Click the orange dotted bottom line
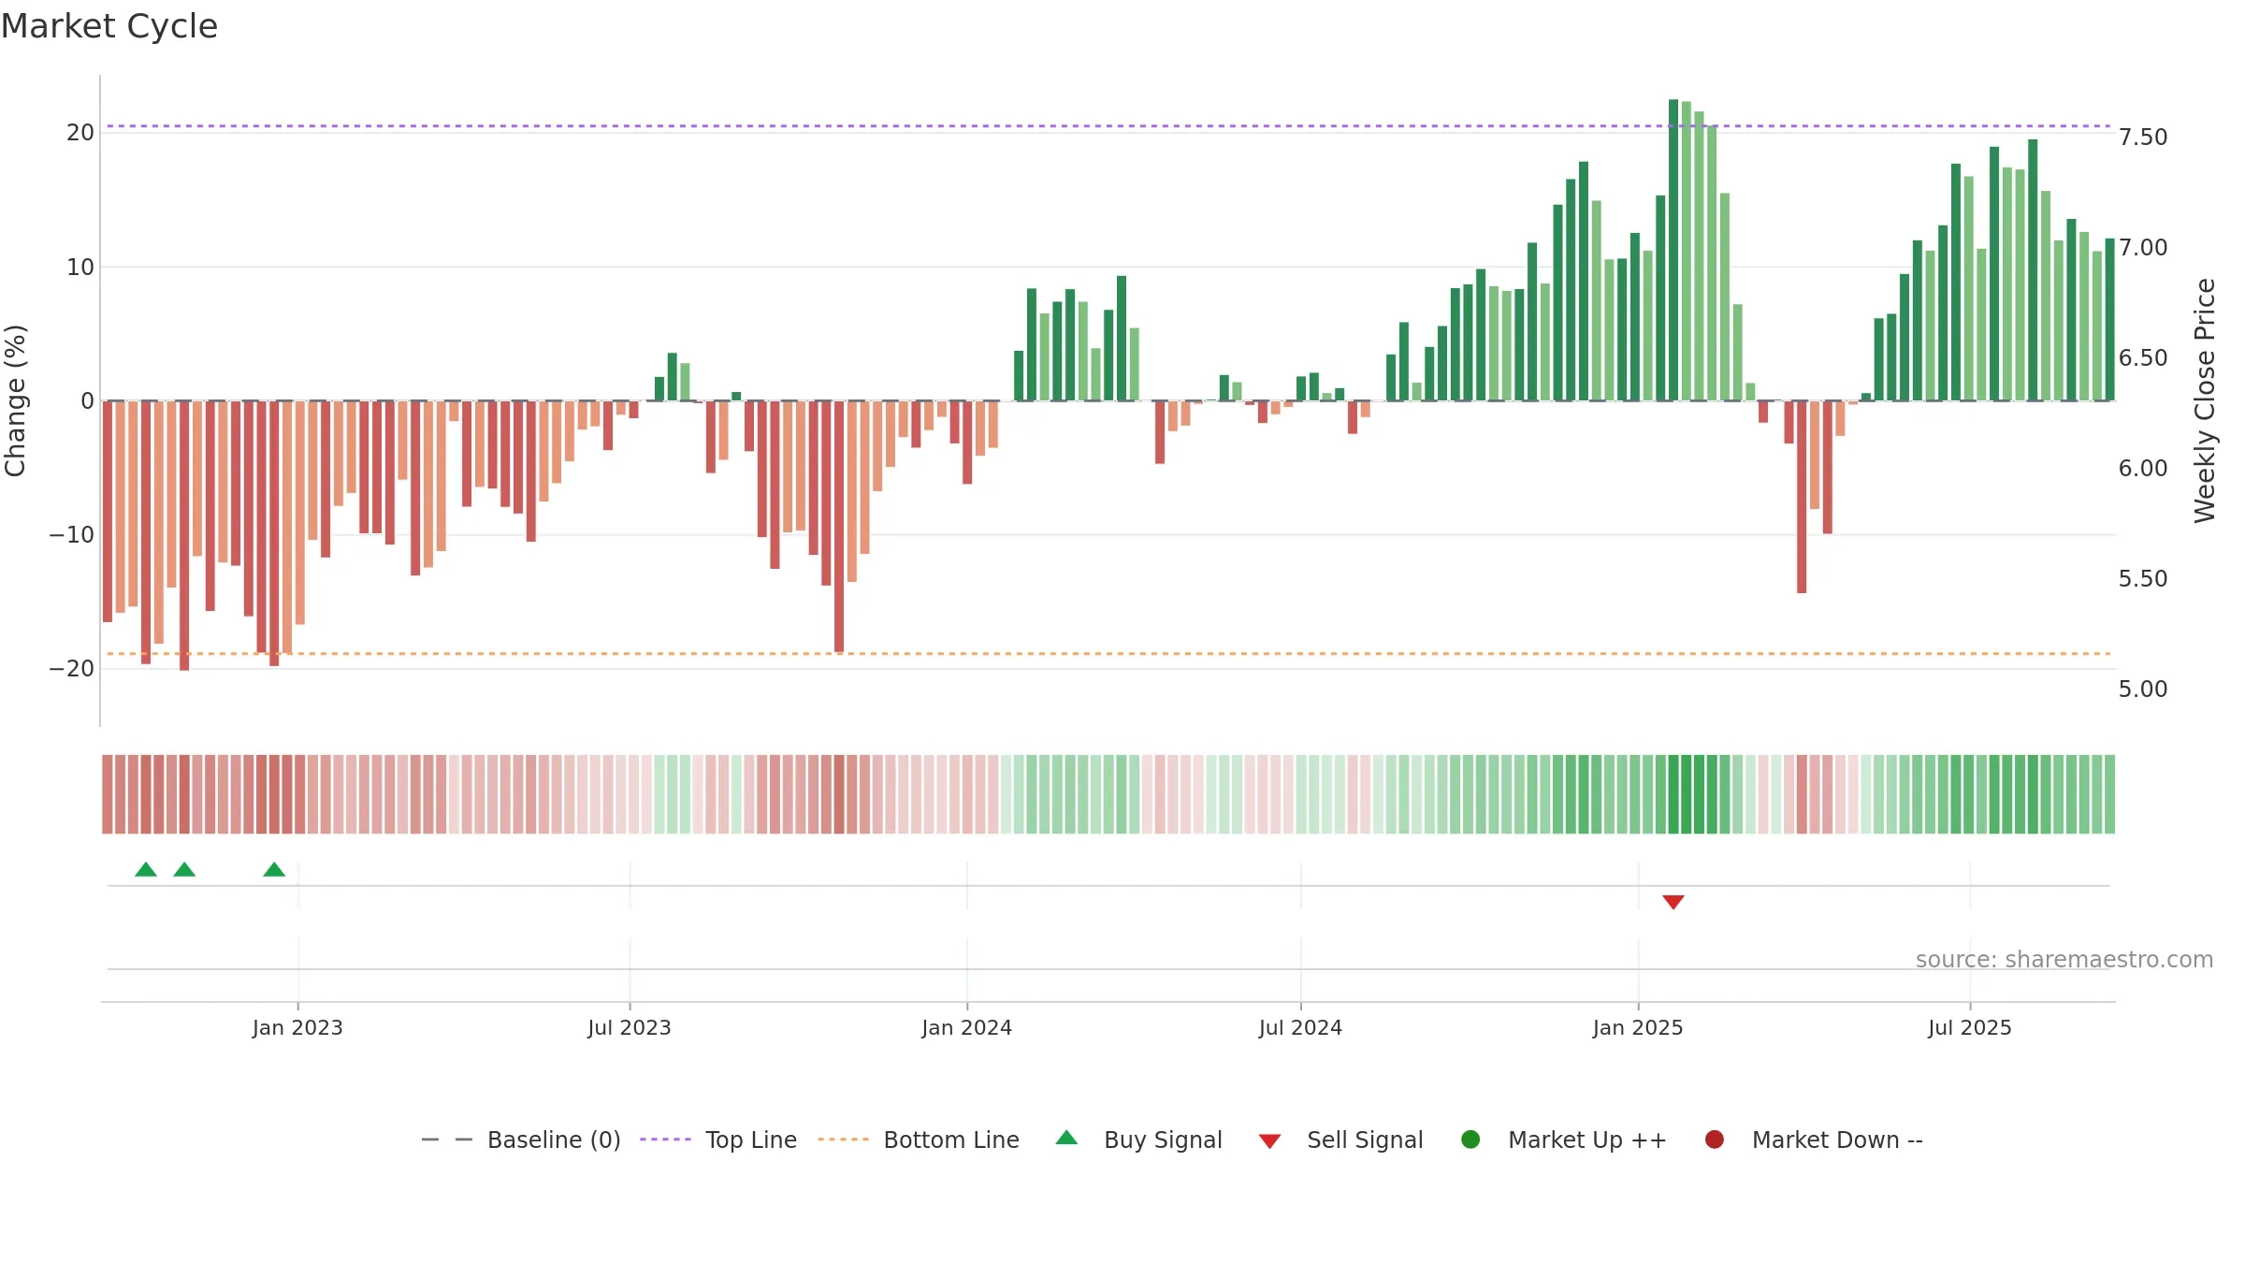Viewport: 2245px width, 1263px height. pos(1108,653)
